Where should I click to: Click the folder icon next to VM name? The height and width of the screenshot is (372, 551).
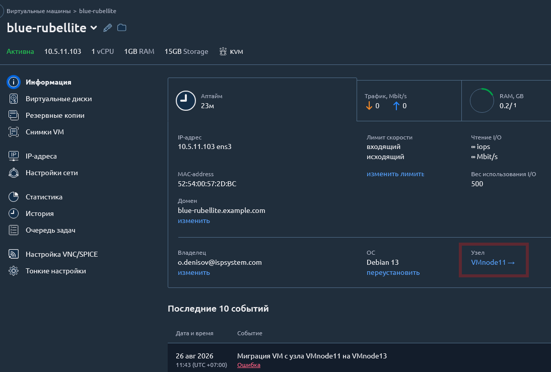[x=121, y=28]
